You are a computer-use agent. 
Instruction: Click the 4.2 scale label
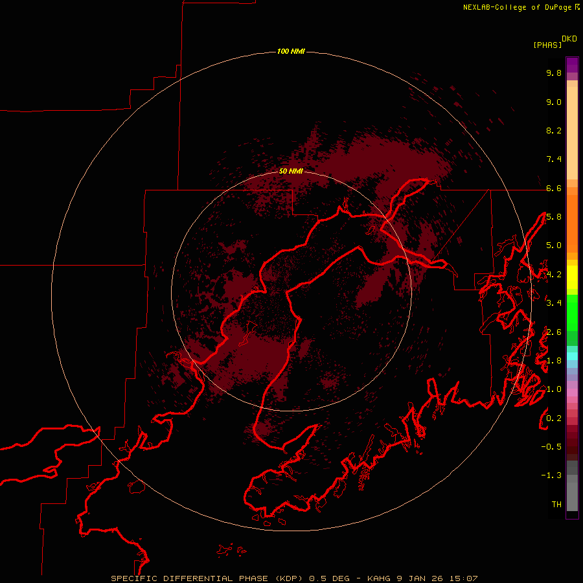[x=554, y=275]
